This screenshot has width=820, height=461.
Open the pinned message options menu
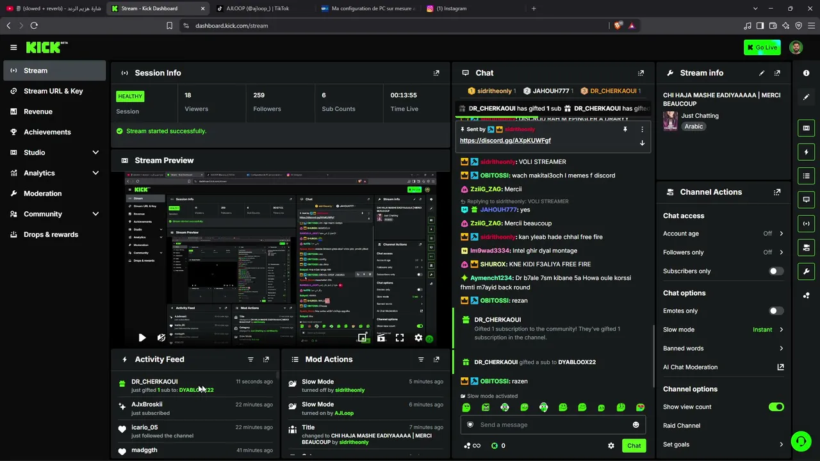pyautogui.click(x=642, y=129)
